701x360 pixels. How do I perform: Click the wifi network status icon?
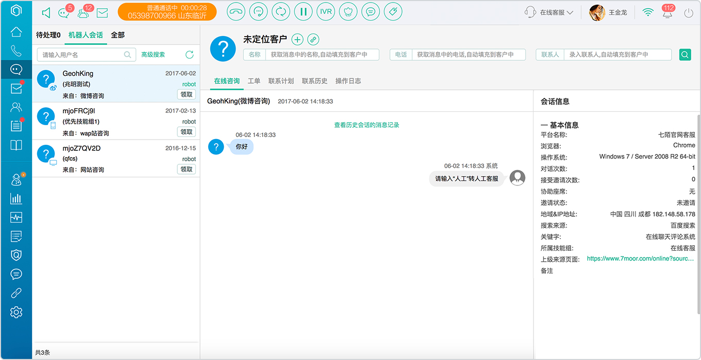click(648, 12)
